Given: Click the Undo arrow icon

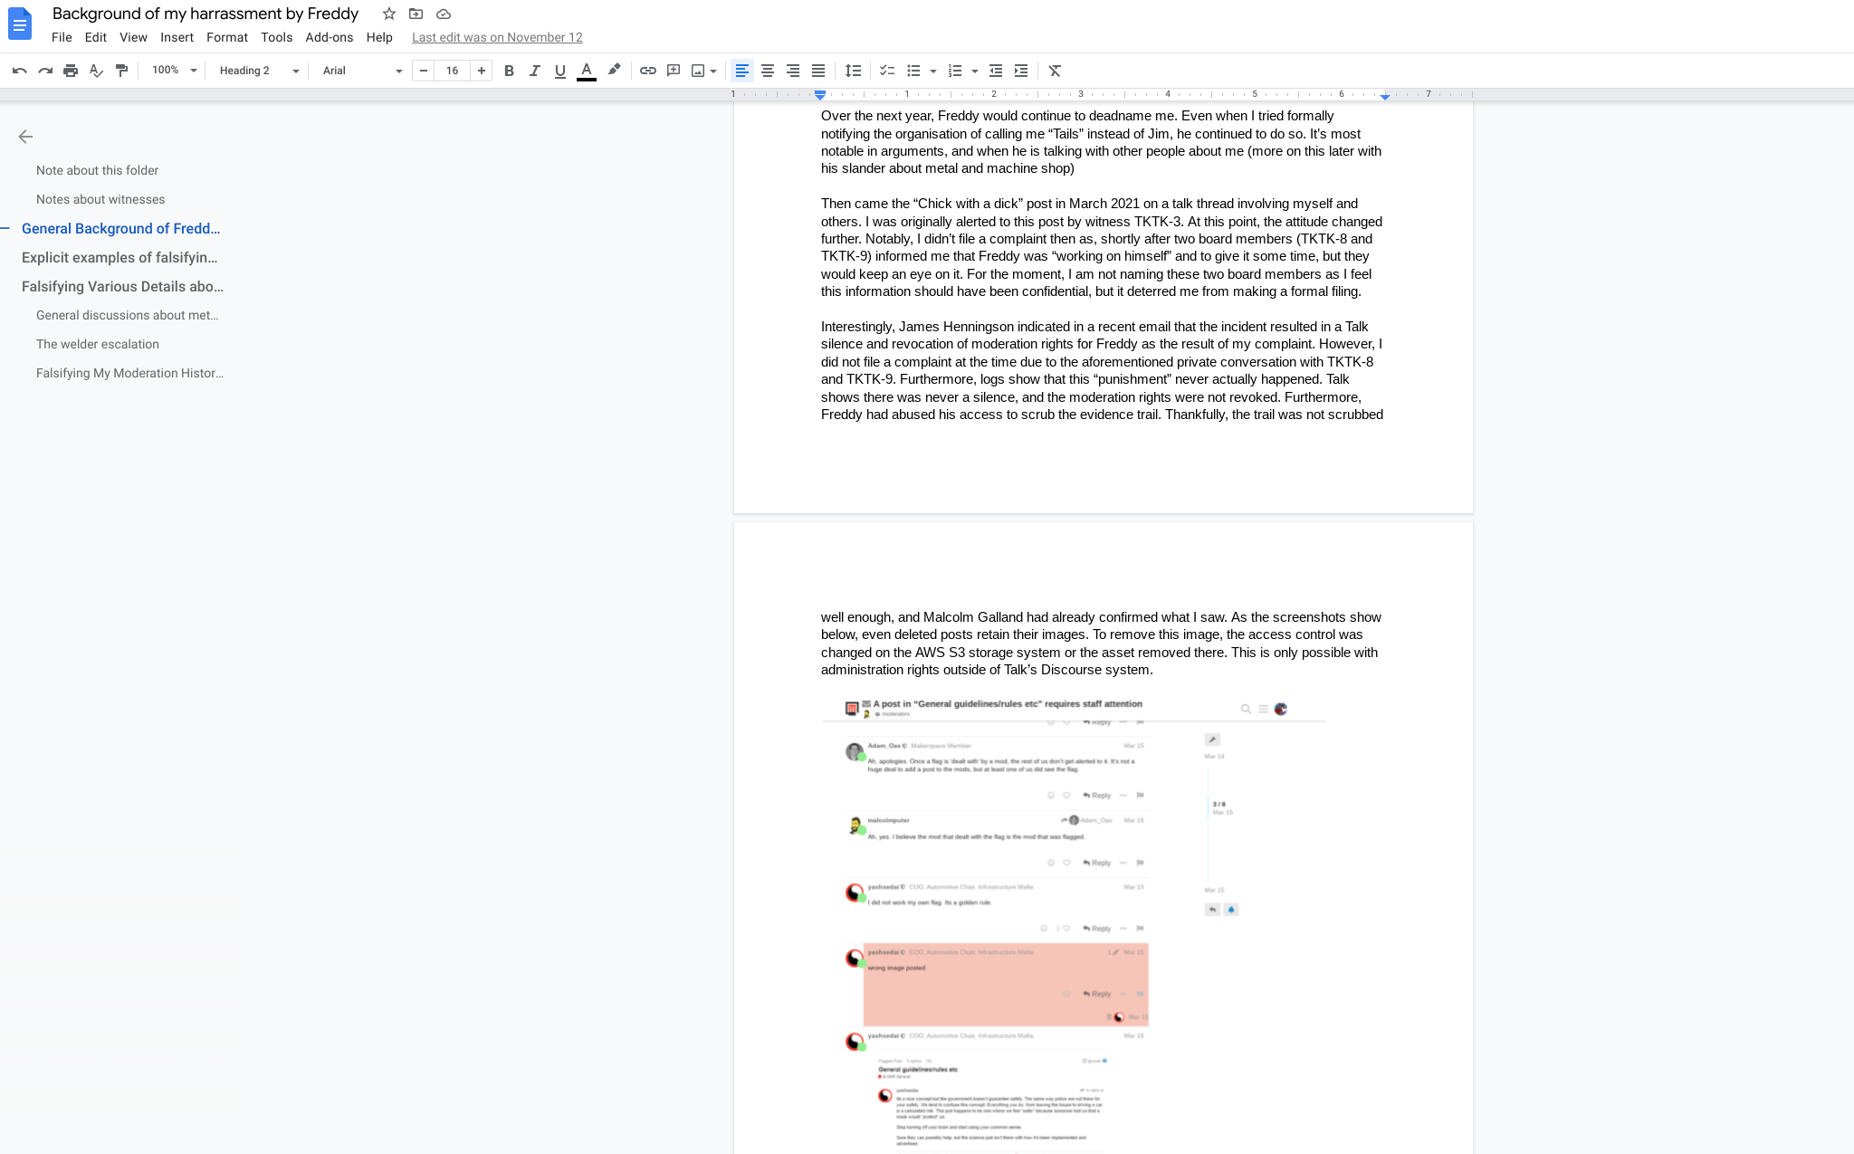Looking at the screenshot, I should pyautogui.click(x=19, y=71).
